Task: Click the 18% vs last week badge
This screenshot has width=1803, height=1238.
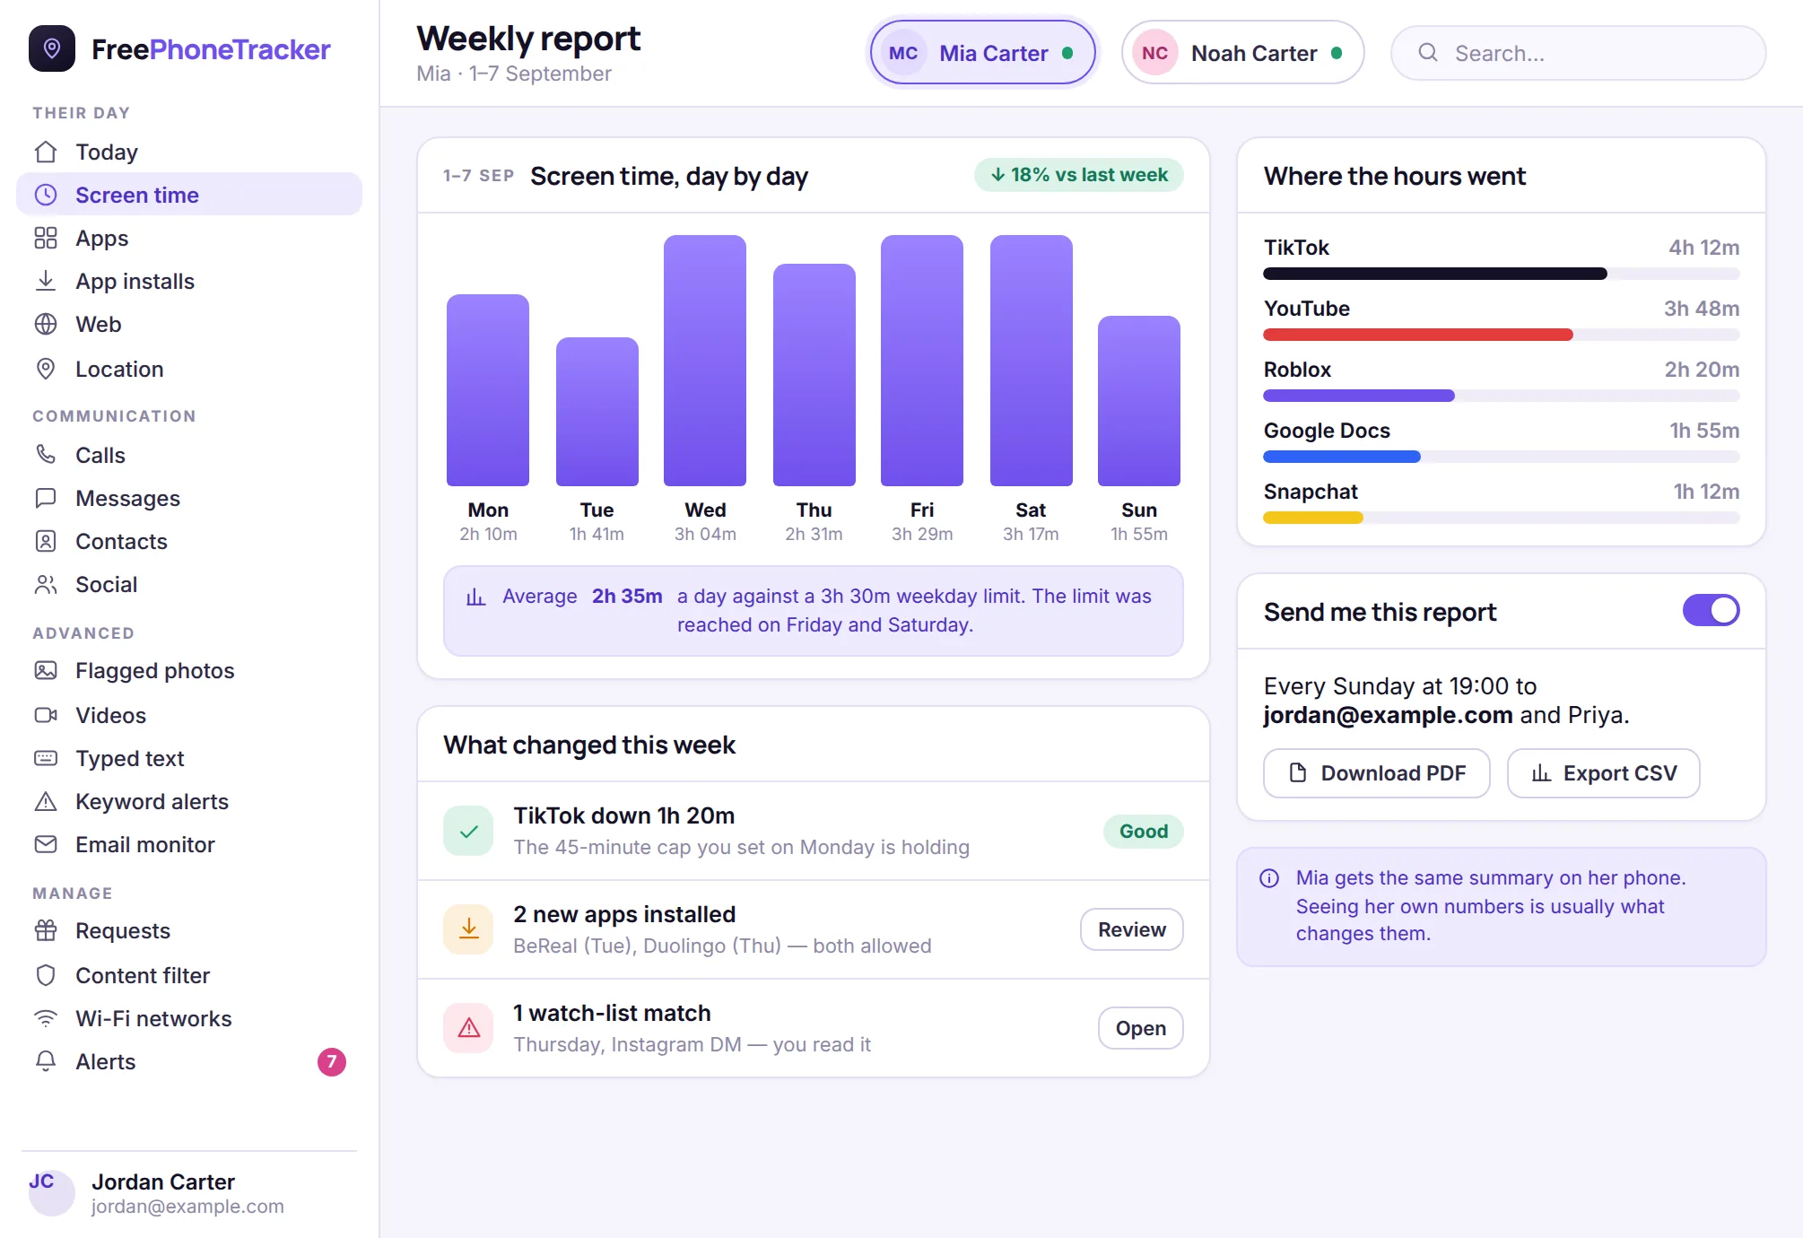Action: 1079,175
